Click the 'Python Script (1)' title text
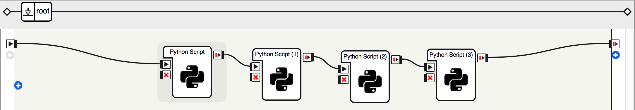 click(x=277, y=54)
